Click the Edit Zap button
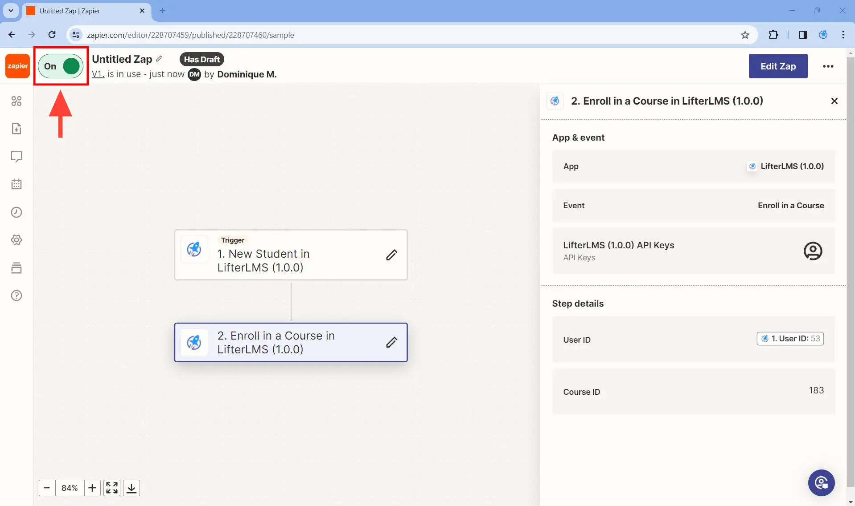 pyautogui.click(x=778, y=66)
